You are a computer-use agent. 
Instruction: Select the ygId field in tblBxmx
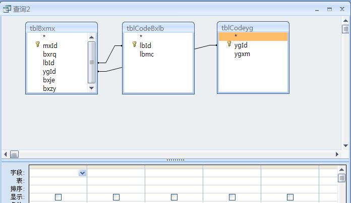click(49, 72)
